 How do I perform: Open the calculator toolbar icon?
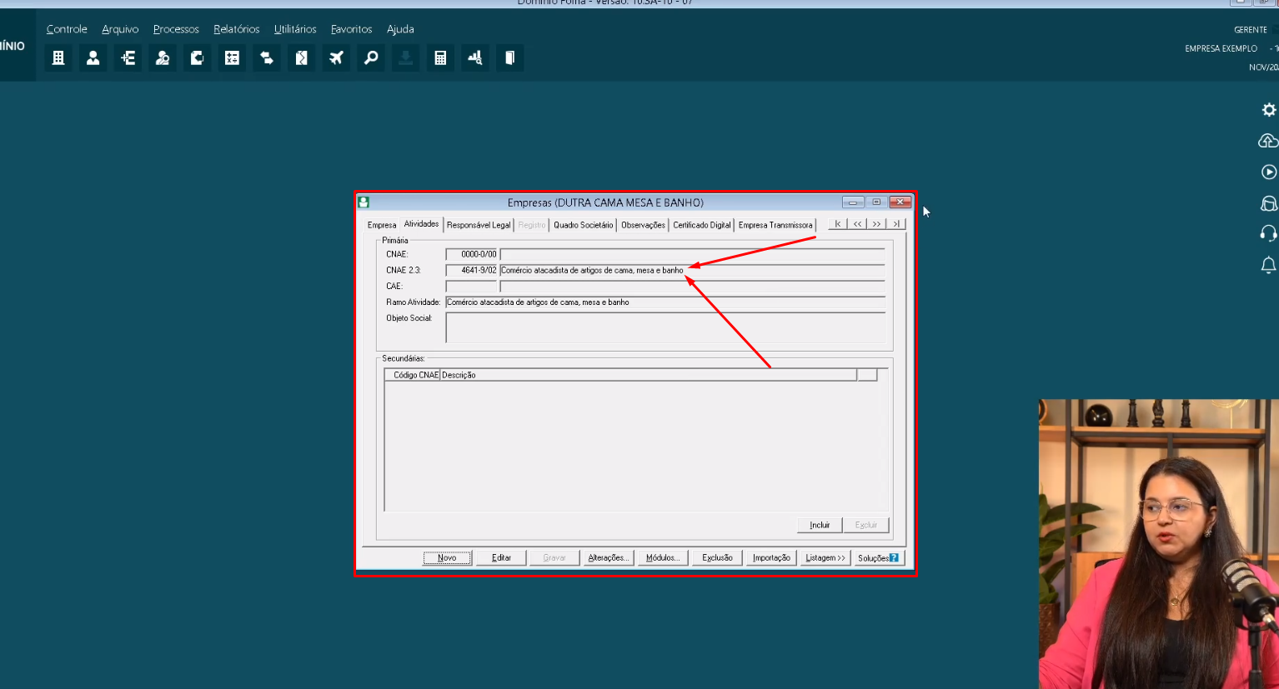tap(440, 57)
